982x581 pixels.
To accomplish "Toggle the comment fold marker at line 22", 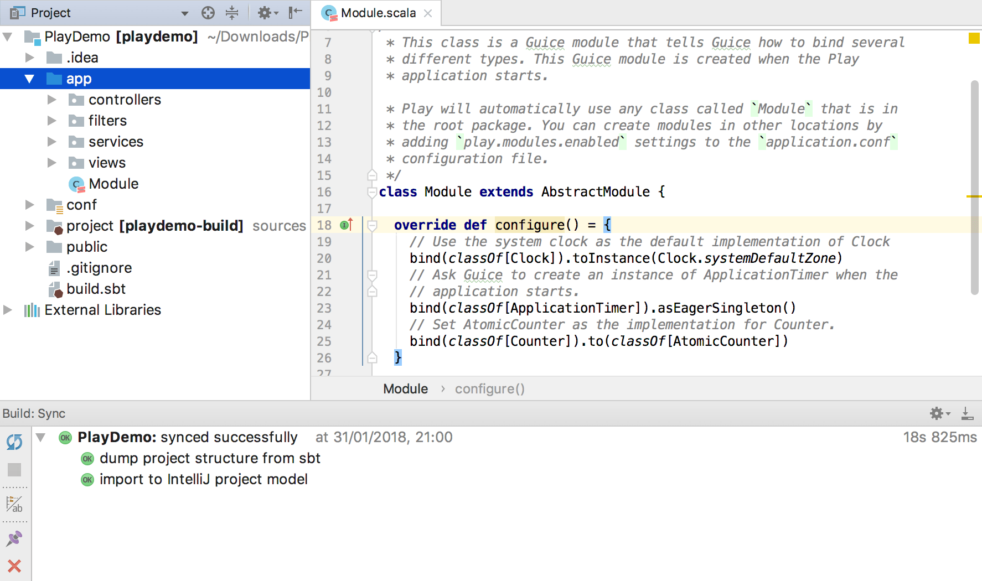I will 372,292.
